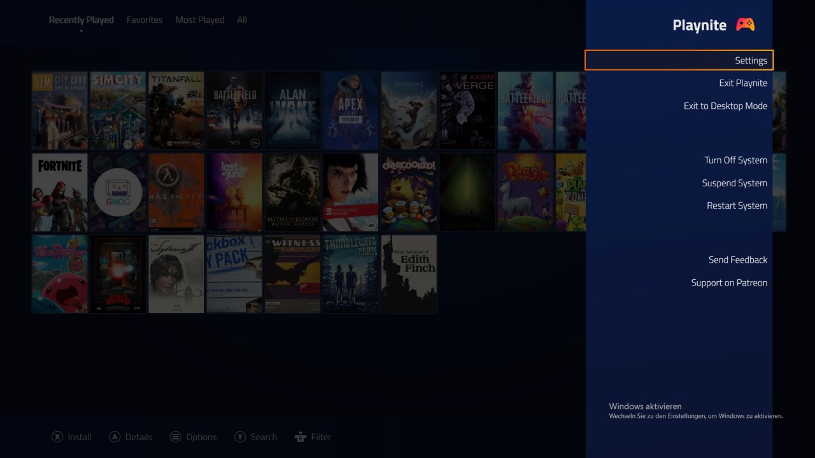This screenshot has width=815, height=458.
Task: Click the Filter icon
Action: tap(301, 437)
